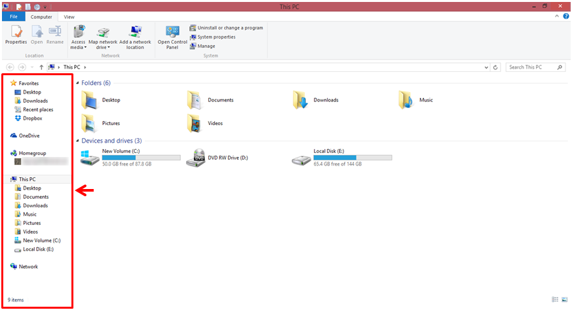The image size is (572, 310).
Task: Select Pictures in the navigation tree
Action: pos(28,223)
